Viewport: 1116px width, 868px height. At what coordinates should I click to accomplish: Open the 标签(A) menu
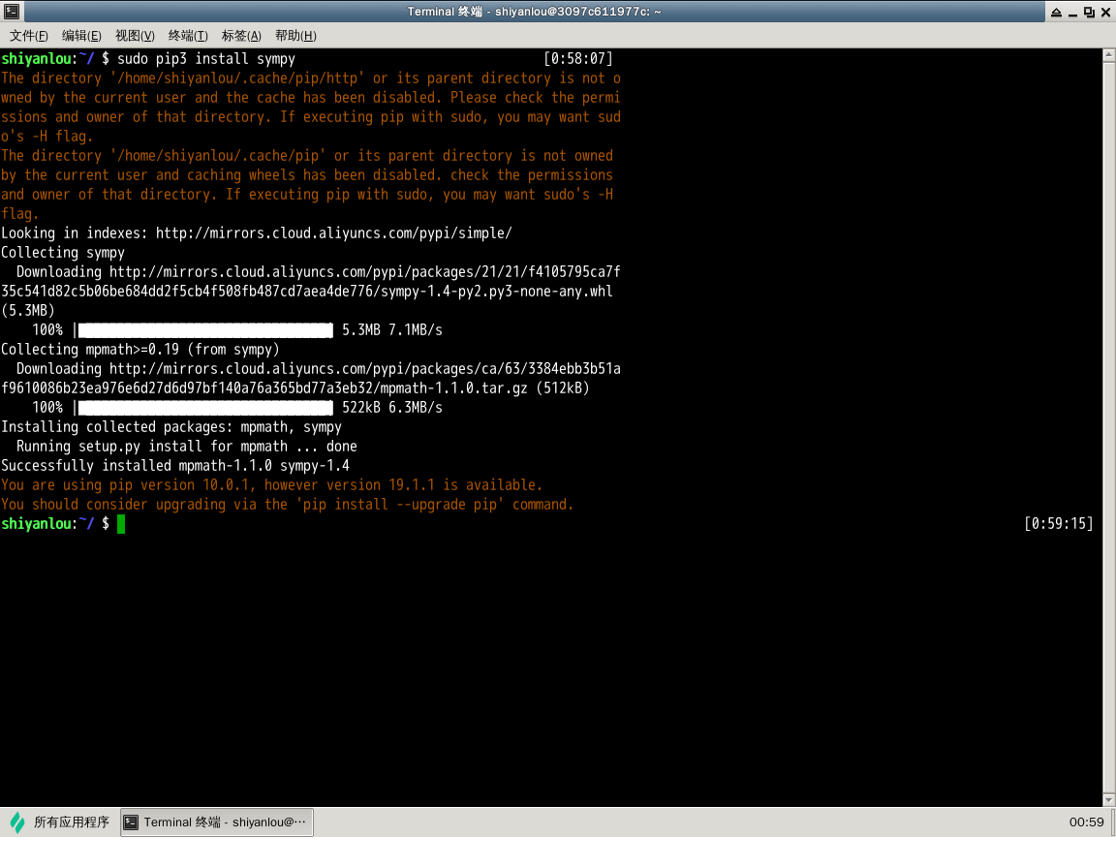tap(241, 36)
